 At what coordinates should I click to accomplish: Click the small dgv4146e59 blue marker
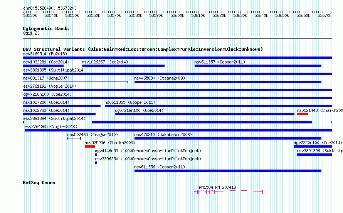(96, 155)
